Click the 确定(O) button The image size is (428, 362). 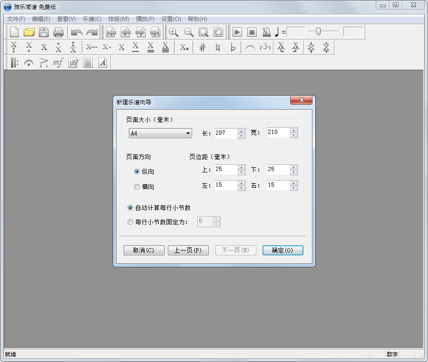click(x=282, y=250)
